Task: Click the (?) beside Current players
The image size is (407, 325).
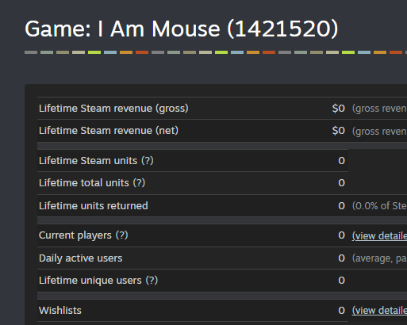Action: click(x=121, y=235)
